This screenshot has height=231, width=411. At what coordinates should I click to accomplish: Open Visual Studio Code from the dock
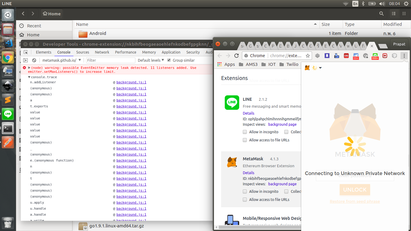point(8,43)
